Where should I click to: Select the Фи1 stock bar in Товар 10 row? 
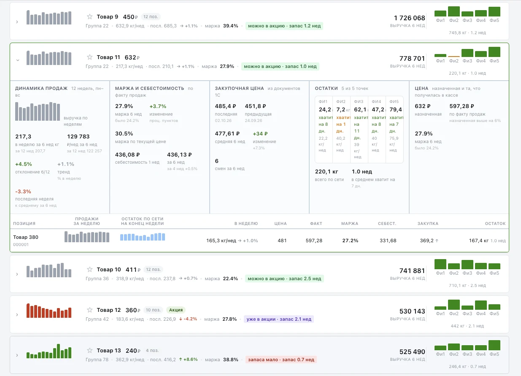(x=440, y=264)
